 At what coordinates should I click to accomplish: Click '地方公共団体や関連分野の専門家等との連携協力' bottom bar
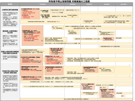pos(76,99)
